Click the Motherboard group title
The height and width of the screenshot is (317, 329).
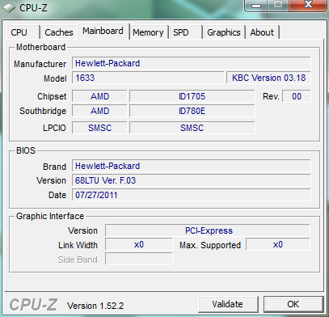coord(41,47)
